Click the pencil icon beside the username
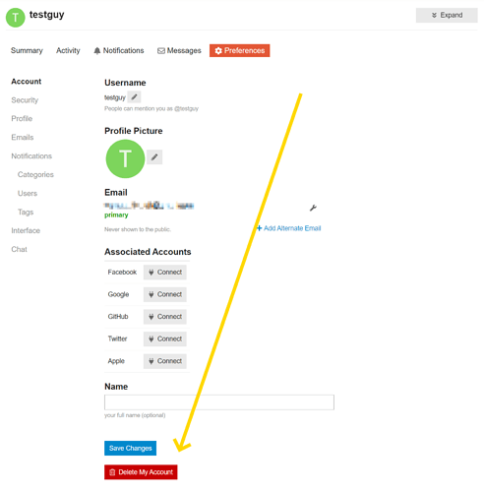The image size is (484, 492). tap(134, 97)
